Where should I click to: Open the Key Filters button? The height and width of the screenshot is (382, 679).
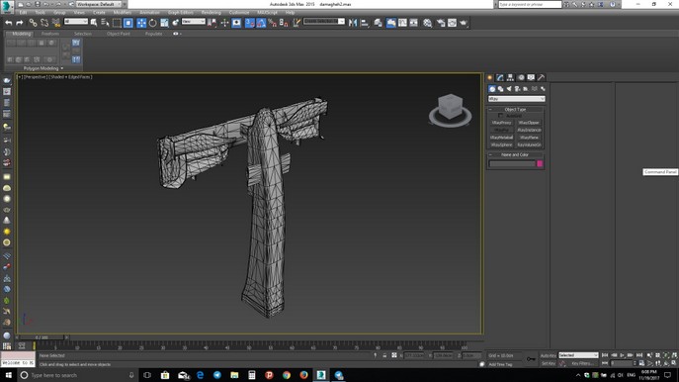pos(582,363)
